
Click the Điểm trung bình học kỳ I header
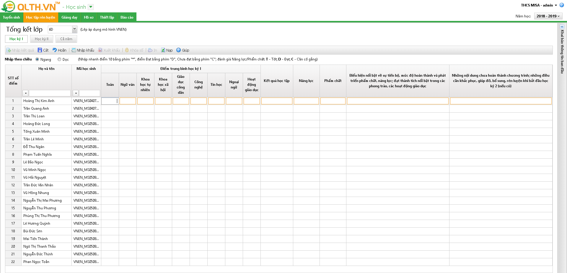coord(181,69)
